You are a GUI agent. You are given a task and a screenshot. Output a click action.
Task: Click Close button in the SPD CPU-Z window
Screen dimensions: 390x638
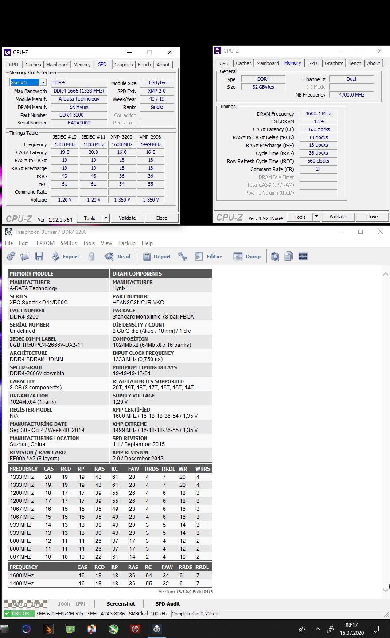point(161,218)
